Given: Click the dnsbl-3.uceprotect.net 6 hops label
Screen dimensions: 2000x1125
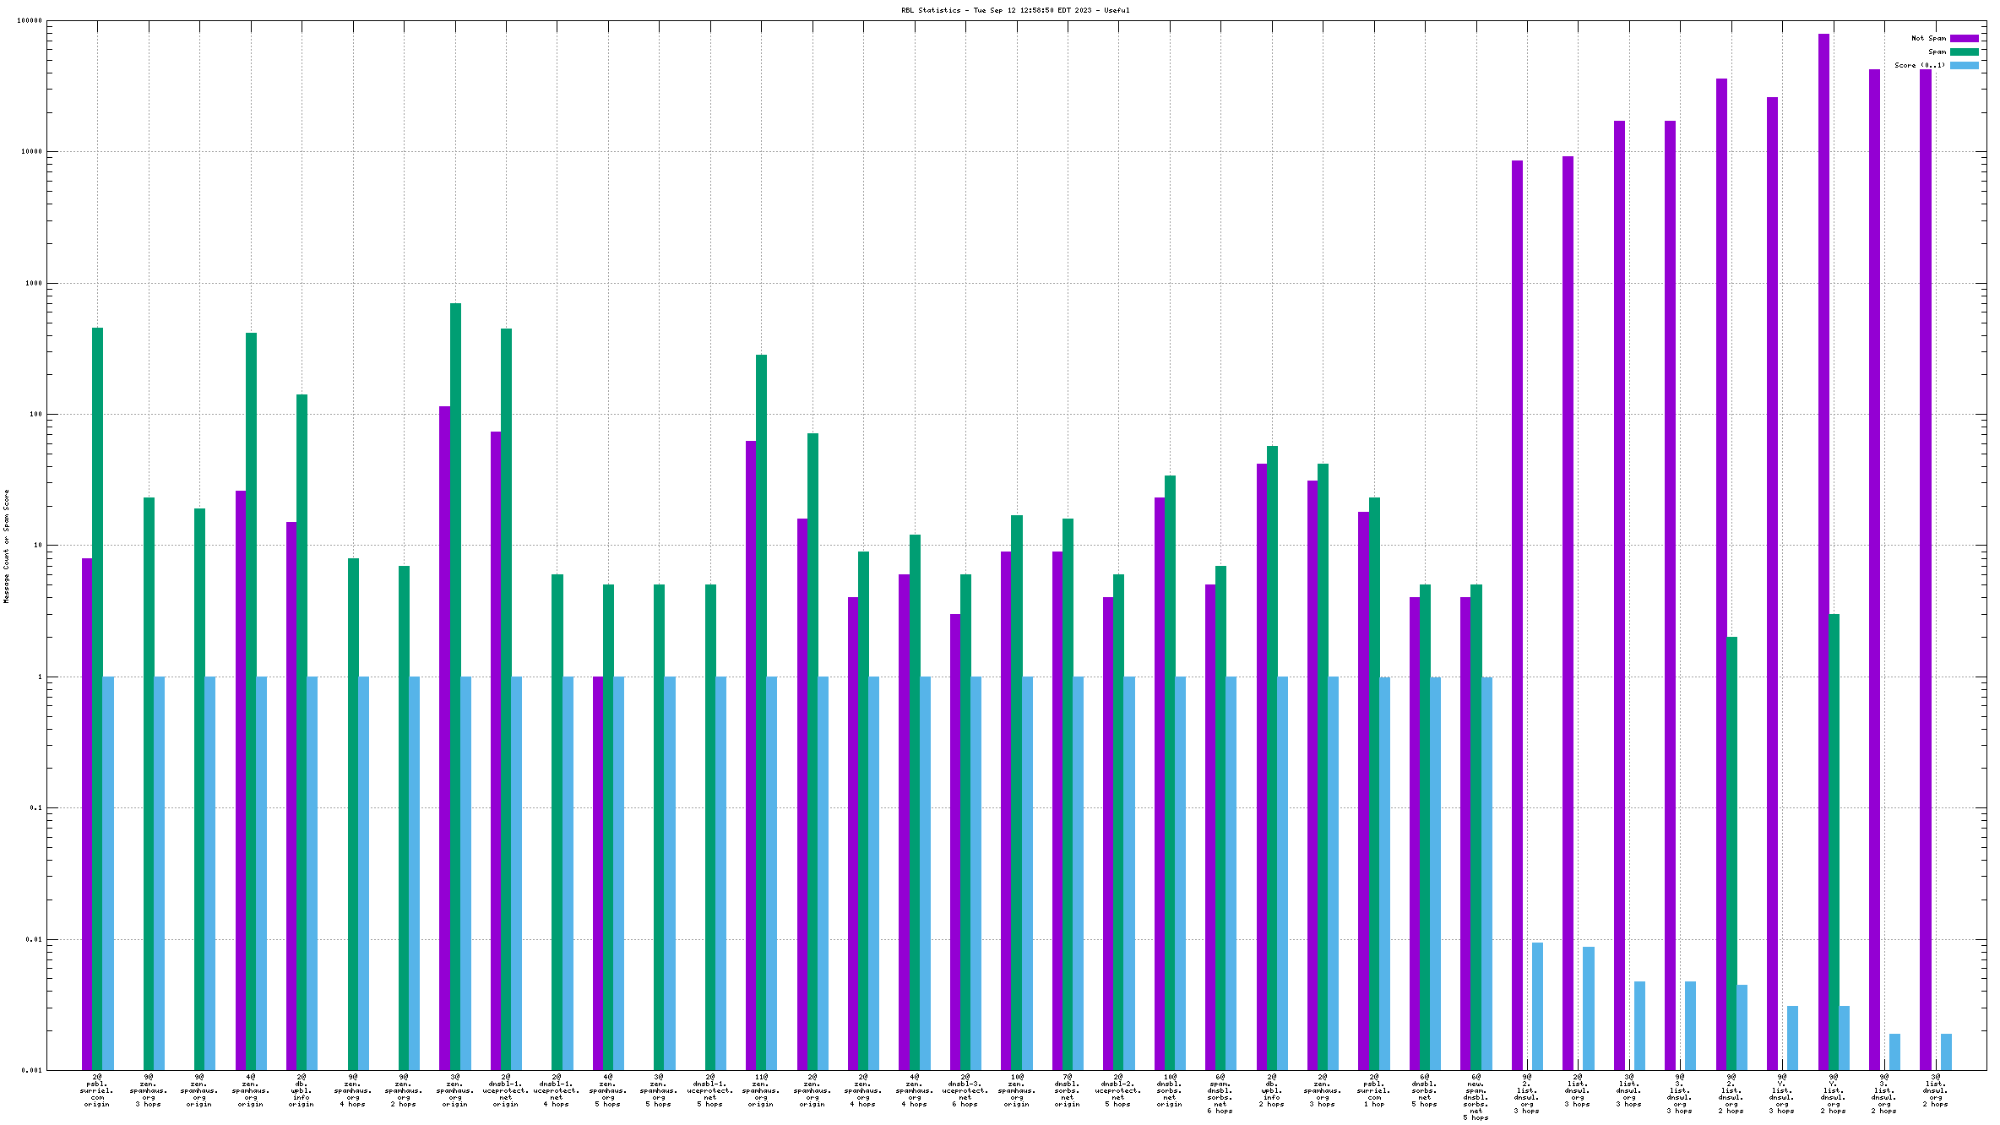Looking at the screenshot, I should point(965,1090).
